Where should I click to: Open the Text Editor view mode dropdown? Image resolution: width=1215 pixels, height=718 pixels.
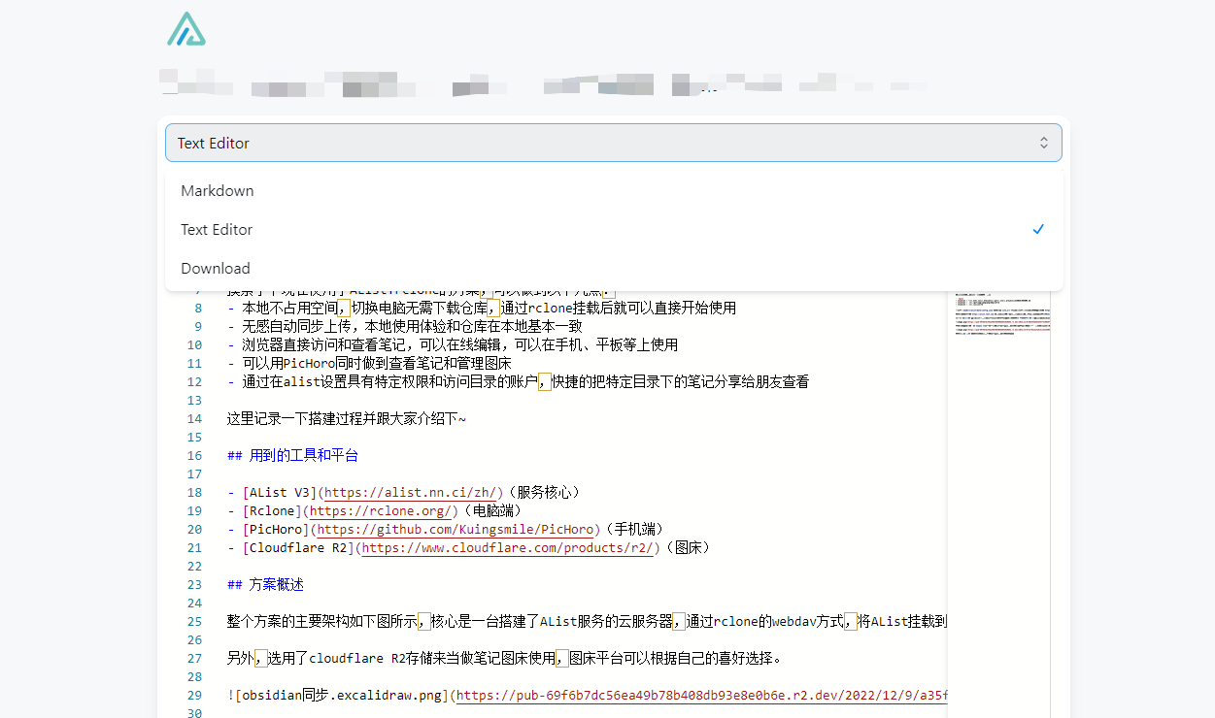[x=613, y=142]
